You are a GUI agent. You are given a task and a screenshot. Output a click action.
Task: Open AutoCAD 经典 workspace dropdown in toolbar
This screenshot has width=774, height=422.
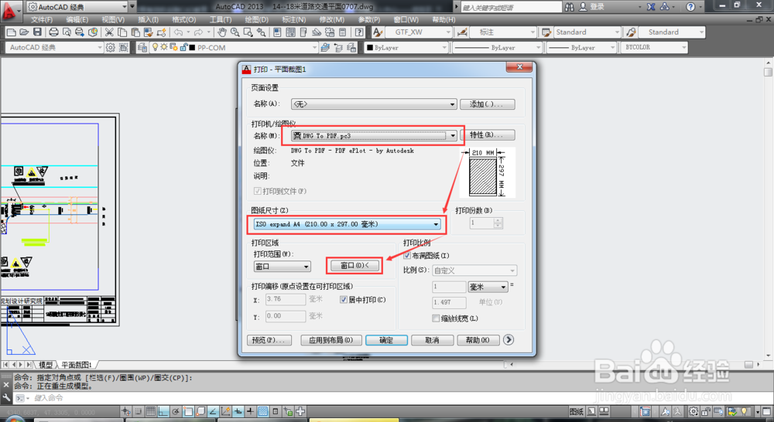coord(55,47)
